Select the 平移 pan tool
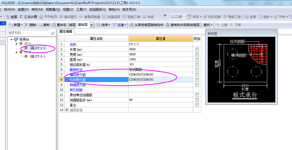This screenshot has width=292, height=150. (x=279, y=17)
